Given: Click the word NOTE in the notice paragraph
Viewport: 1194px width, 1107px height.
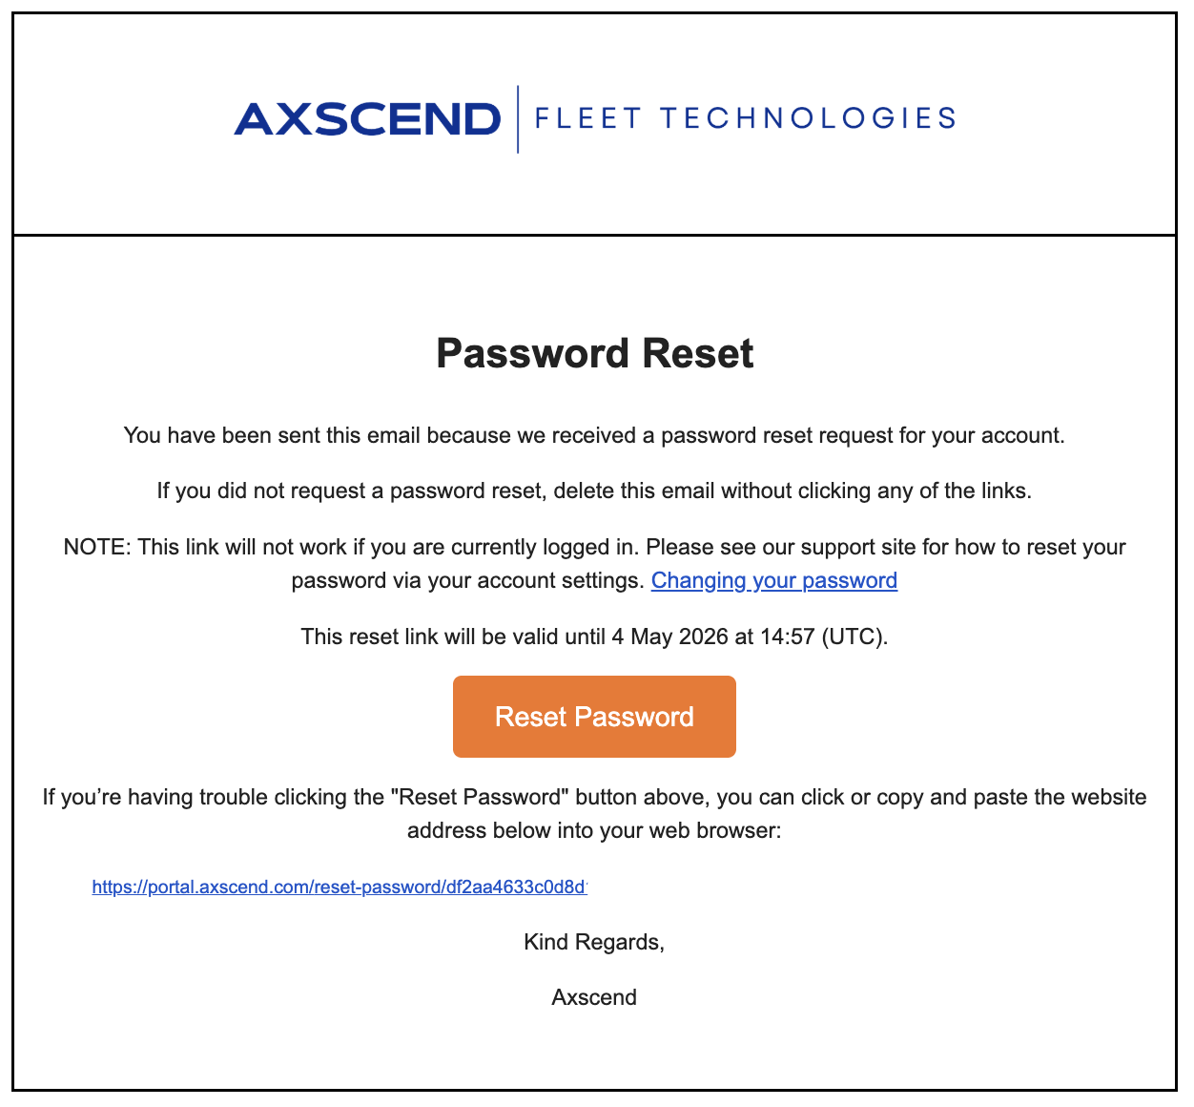Looking at the screenshot, I should point(96,547).
